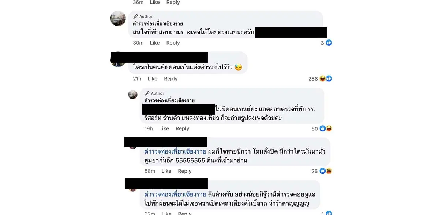The height and width of the screenshot is (215, 439).
Task: View reactions icons next to 50
Action: [326, 128]
